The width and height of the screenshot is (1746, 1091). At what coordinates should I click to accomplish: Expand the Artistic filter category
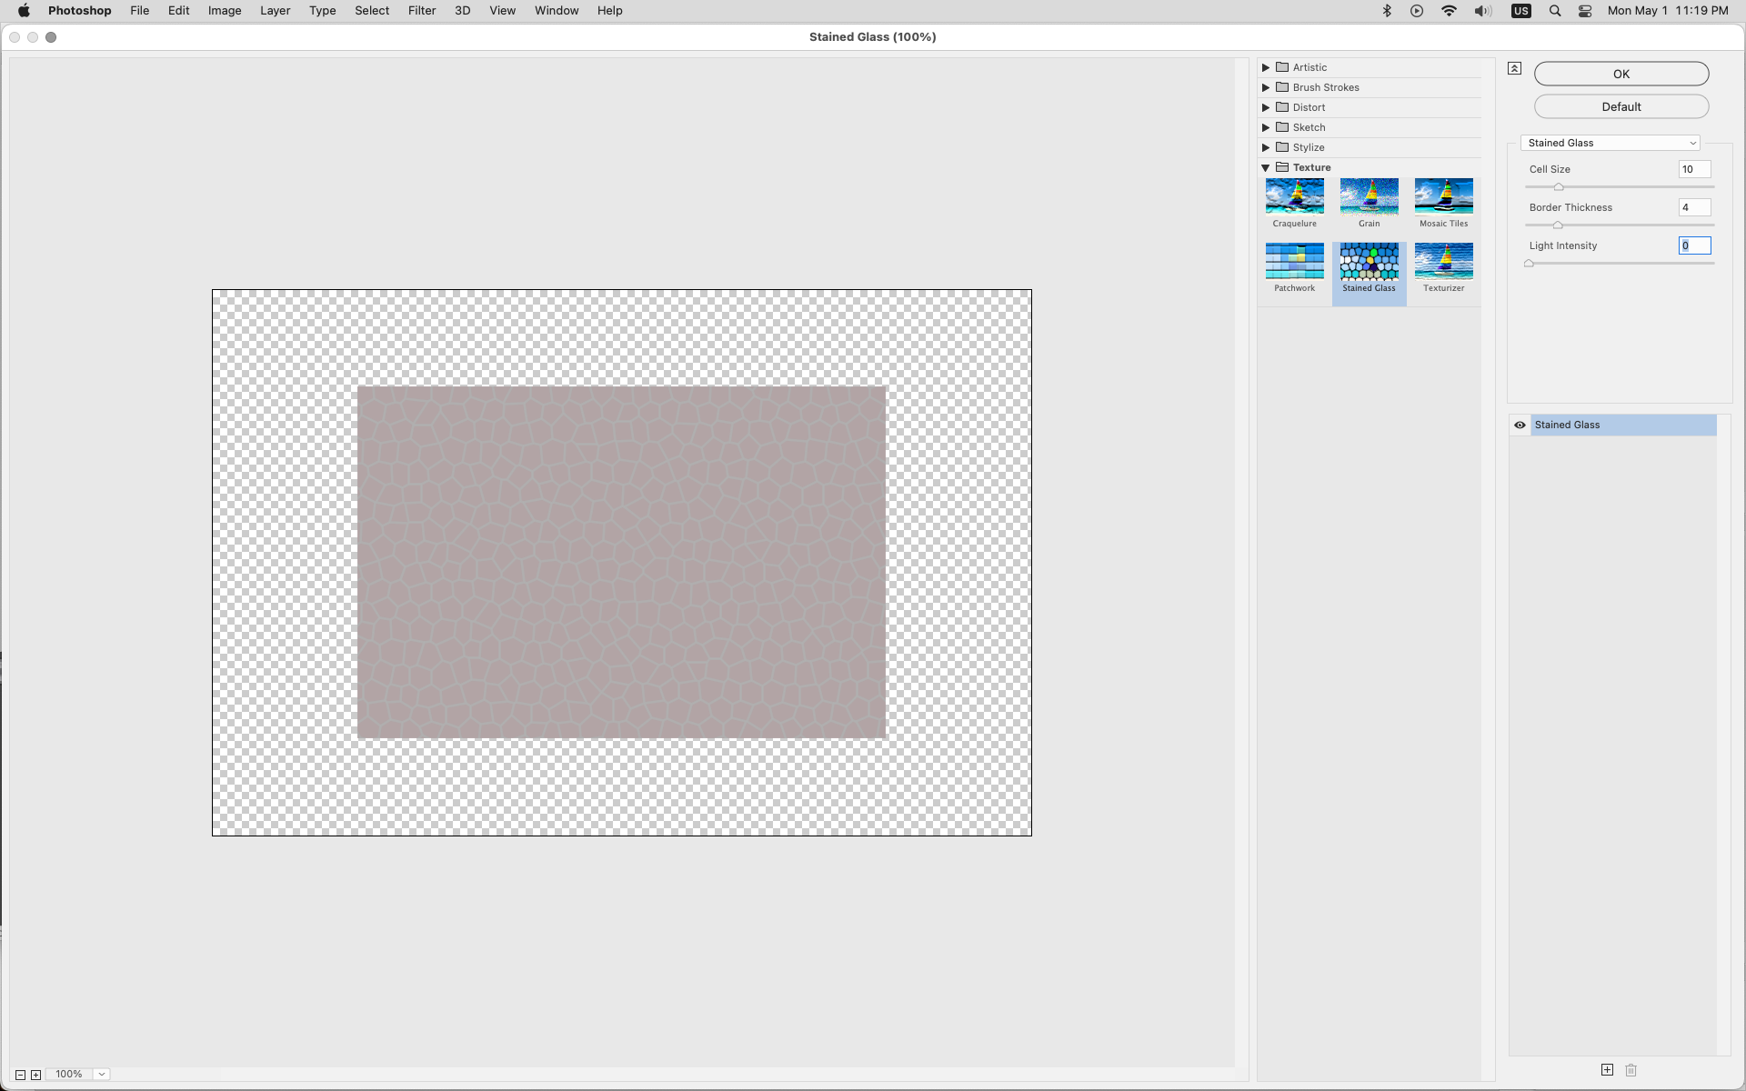coord(1266,67)
